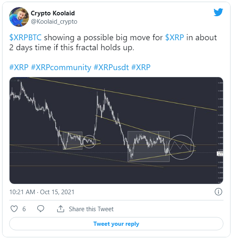Open the tweet info circle icon
The image size is (233, 239).
coord(218,192)
